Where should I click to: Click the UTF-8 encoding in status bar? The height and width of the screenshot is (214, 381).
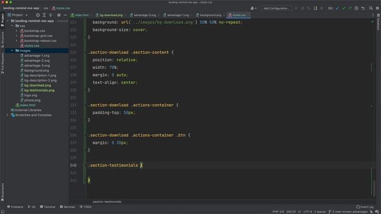pyautogui.click(x=307, y=212)
